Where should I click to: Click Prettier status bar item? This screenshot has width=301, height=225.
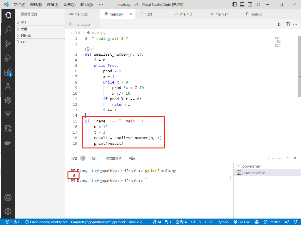272,222
